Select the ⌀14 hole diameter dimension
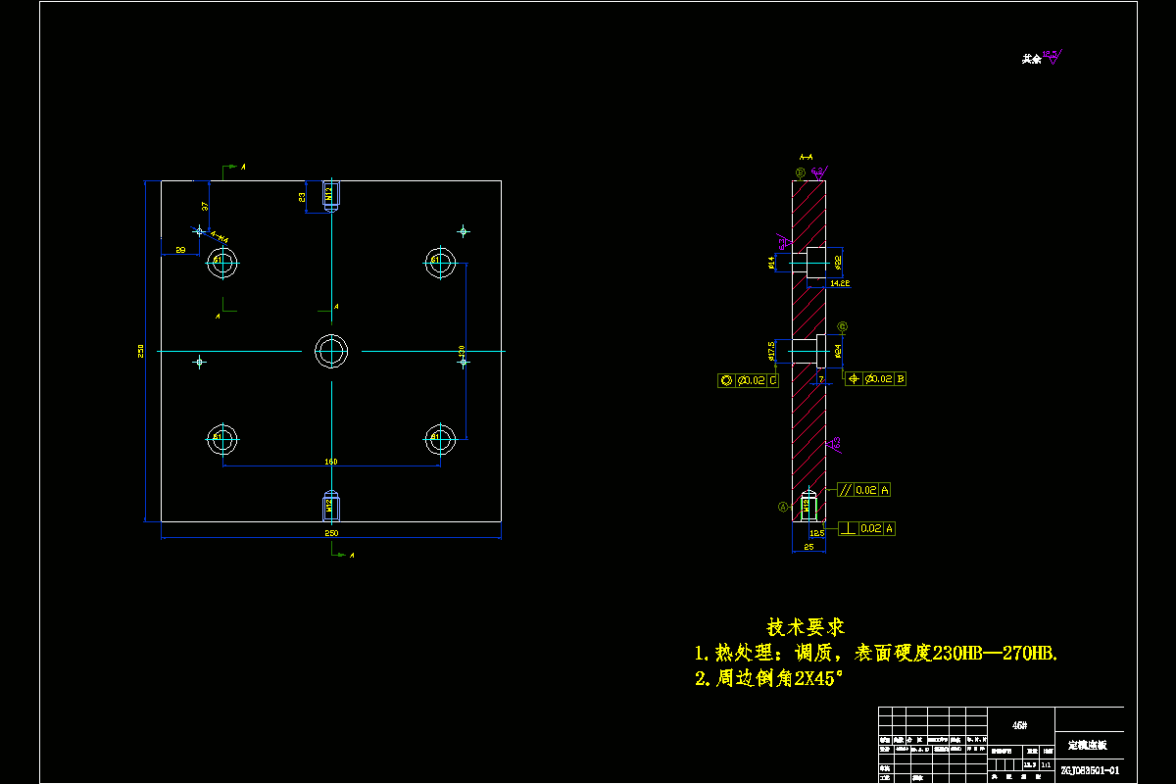 pos(771,263)
